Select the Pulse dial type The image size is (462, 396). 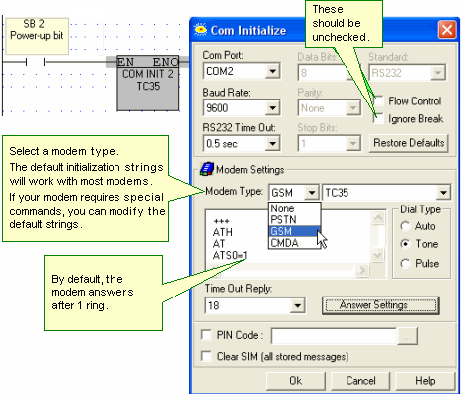coord(405,263)
